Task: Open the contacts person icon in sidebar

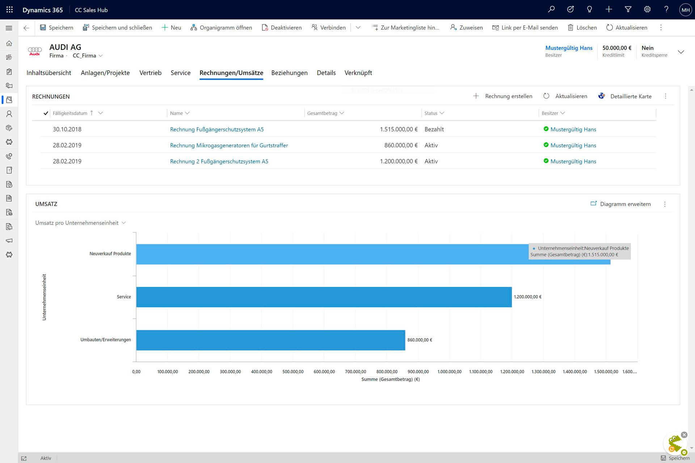Action: click(9, 114)
